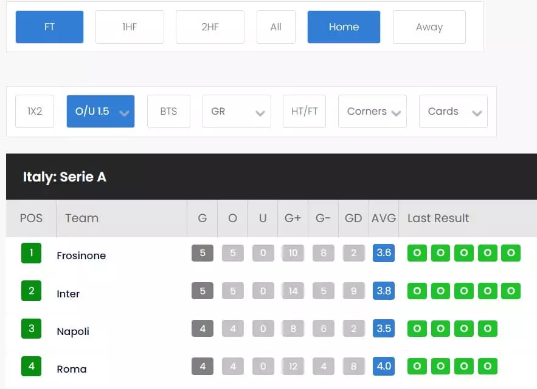Select the Away filter
The width and height of the screenshot is (537, 389).
tap(429, 27)
